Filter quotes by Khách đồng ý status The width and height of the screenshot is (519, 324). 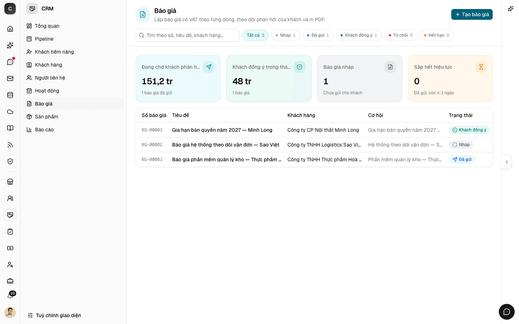click(359, 35)
